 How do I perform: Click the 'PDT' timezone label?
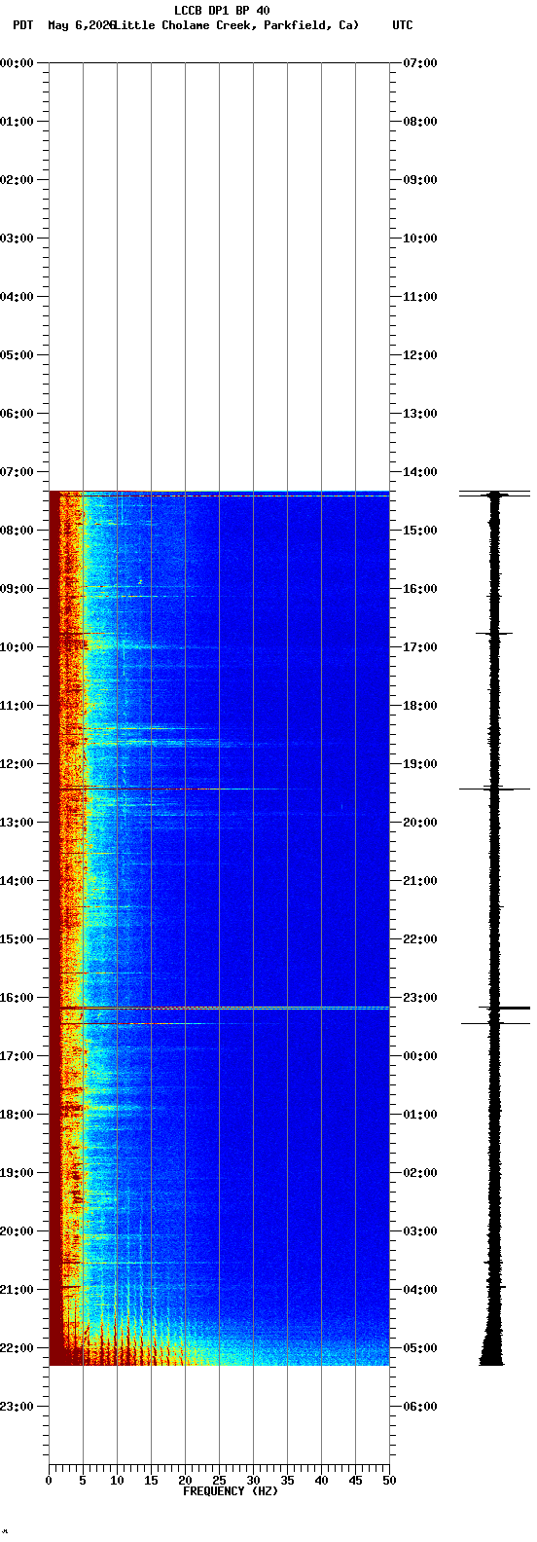pos(22,25)
